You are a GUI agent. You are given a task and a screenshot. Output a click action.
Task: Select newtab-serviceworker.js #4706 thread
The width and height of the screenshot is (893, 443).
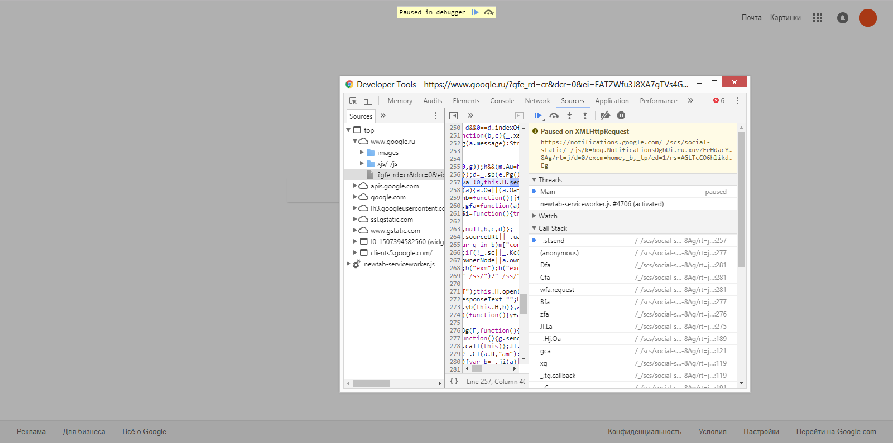pyautogui.click(x=633, y=204)
